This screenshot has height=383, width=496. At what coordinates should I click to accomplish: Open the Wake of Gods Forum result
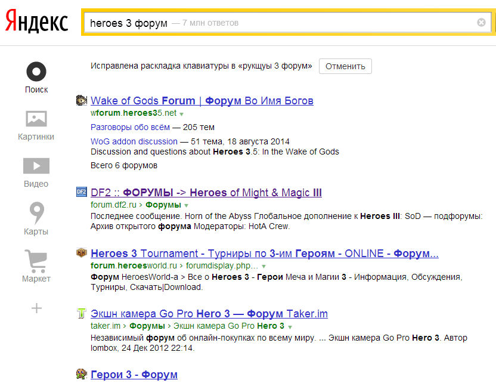pos(202,101)
